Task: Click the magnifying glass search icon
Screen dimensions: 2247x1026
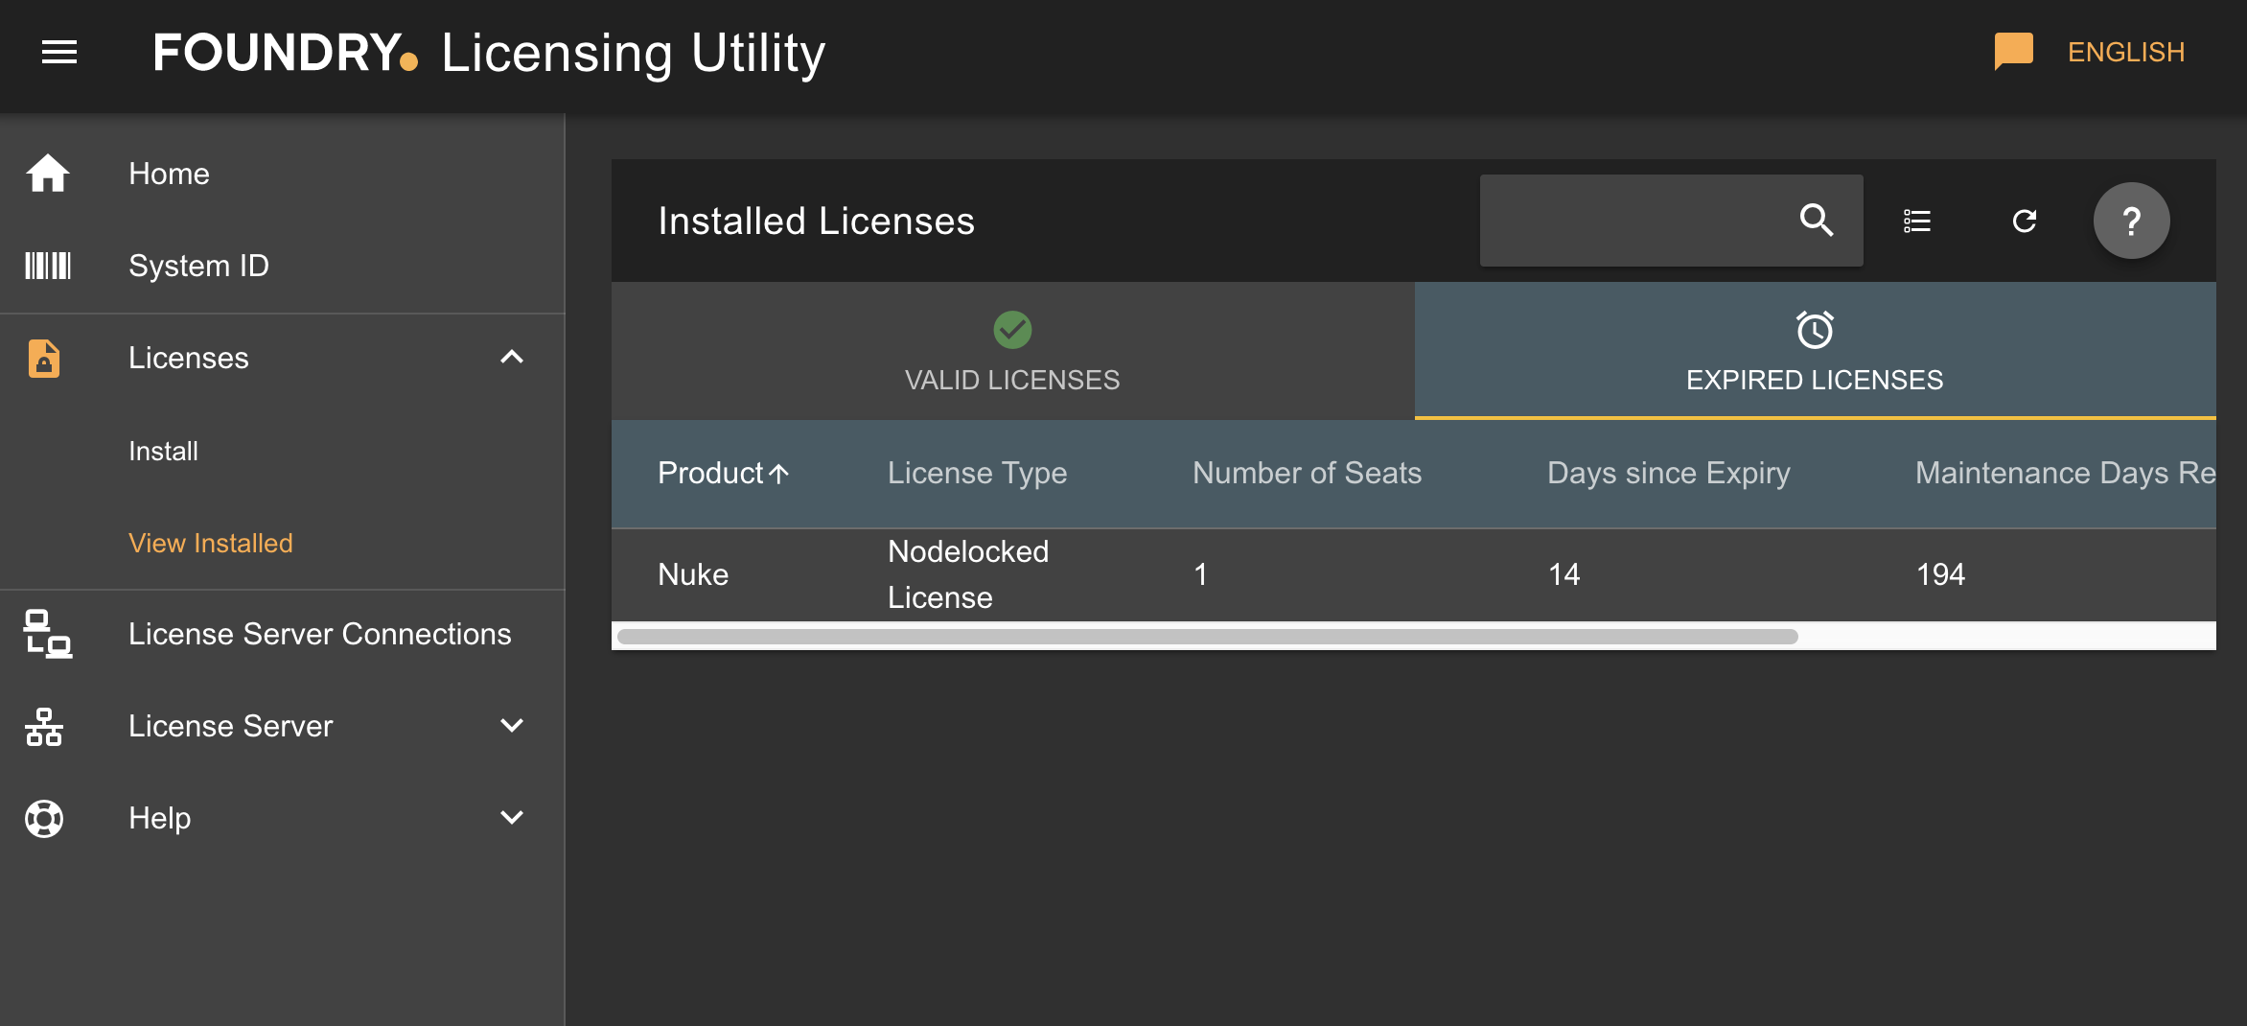Action: coord(1816,221)
